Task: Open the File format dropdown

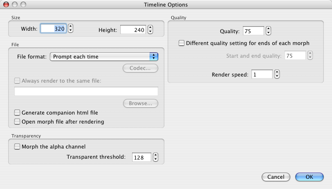Action: click(x=104, y=56)
